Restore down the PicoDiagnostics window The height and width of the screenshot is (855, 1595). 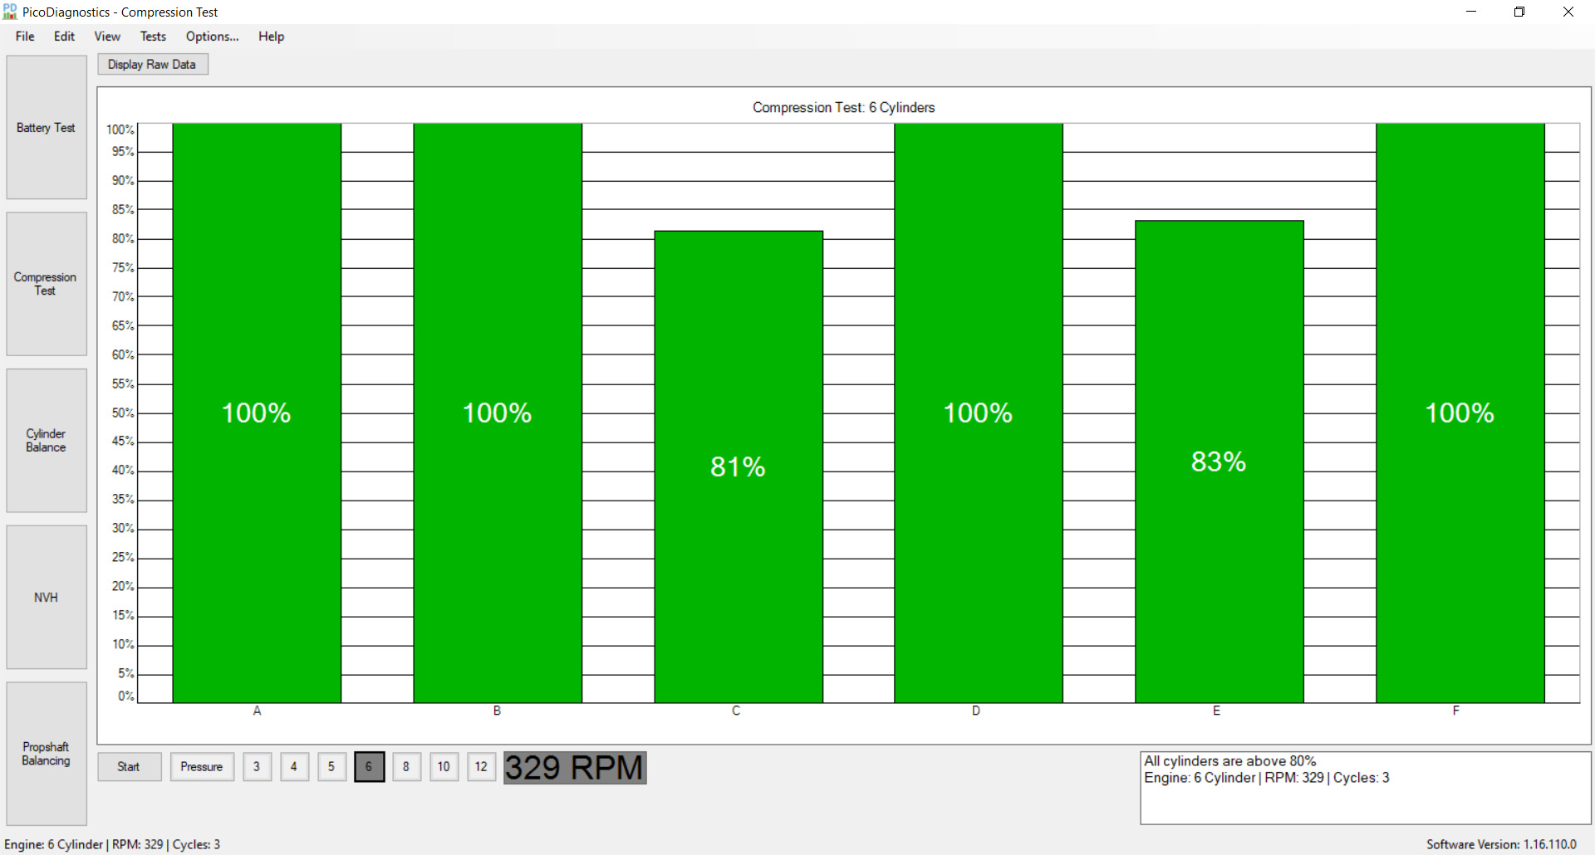coord(1519,12)
